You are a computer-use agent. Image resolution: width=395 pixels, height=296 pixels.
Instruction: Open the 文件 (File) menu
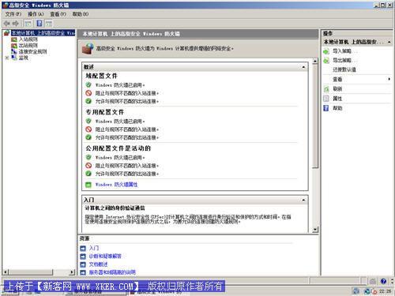tap(13, 14)
